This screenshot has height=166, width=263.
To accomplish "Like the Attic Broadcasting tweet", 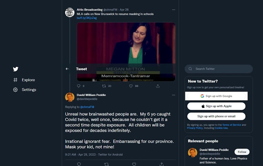I will (x=131, y=86).
